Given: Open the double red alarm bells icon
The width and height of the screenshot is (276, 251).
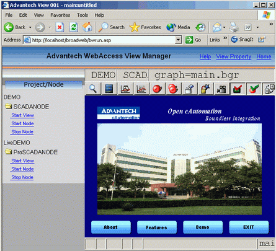Looking at the screenshot, I should click(173, 89).
